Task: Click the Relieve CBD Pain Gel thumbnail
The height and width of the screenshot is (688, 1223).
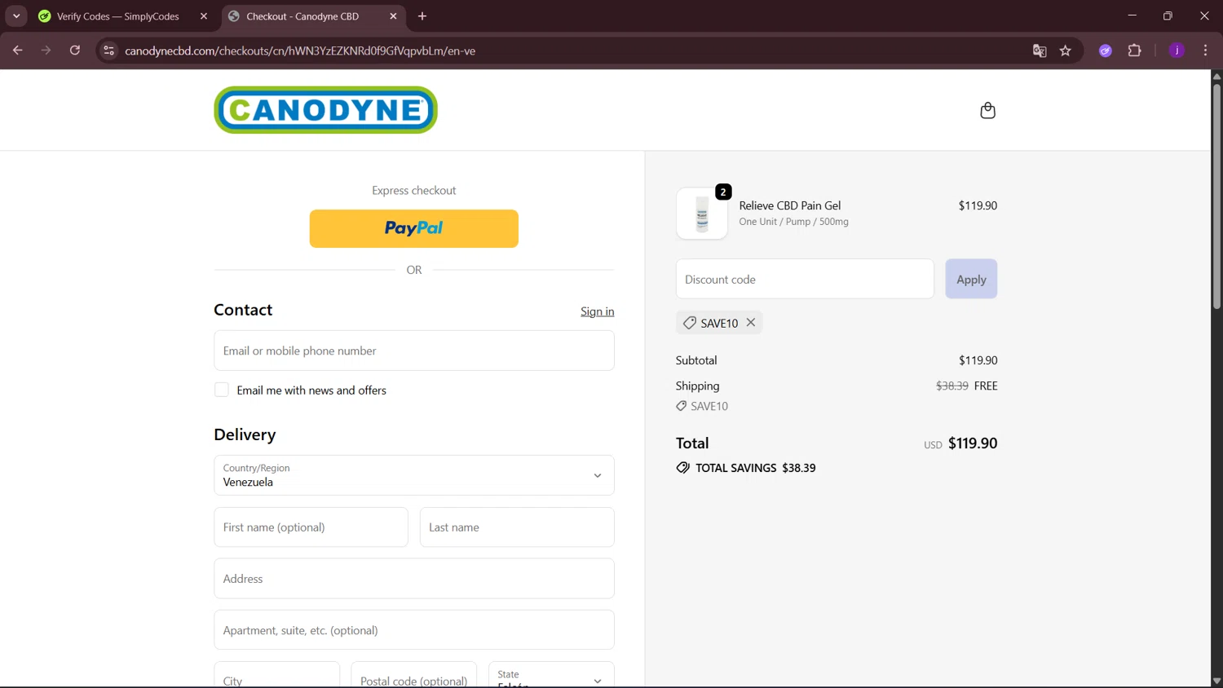Action: coord(702,214)
